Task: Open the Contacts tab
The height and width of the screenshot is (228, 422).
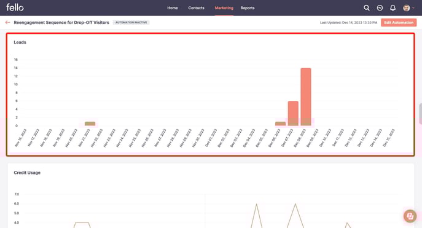Action: click(196, 8)
